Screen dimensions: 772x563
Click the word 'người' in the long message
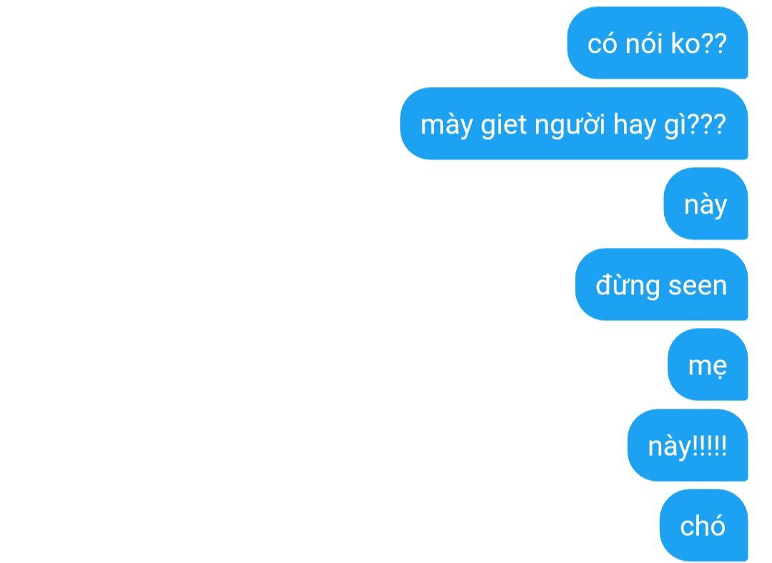point(570,126)
